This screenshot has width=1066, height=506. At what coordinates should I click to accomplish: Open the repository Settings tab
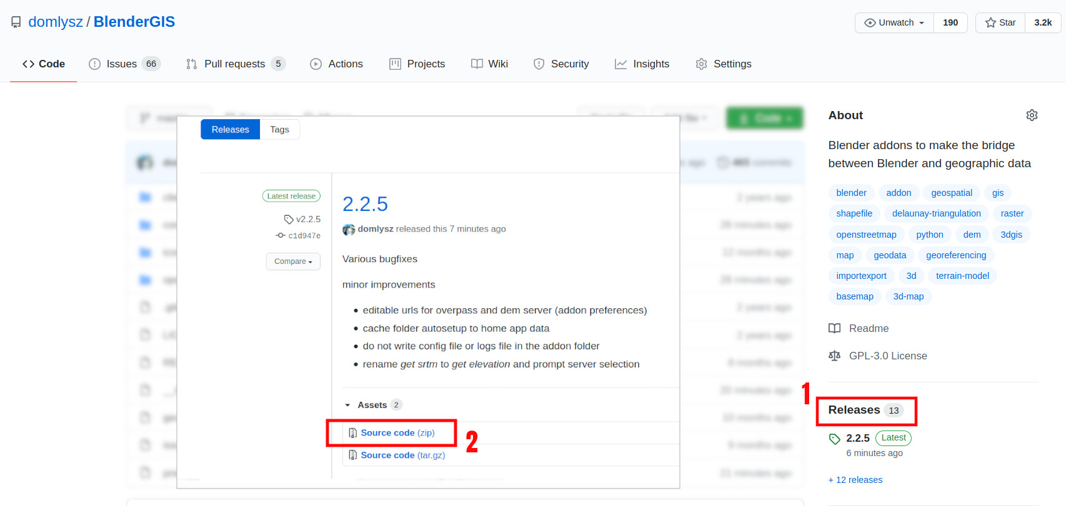pyautogui.click(x=724, y=64)
